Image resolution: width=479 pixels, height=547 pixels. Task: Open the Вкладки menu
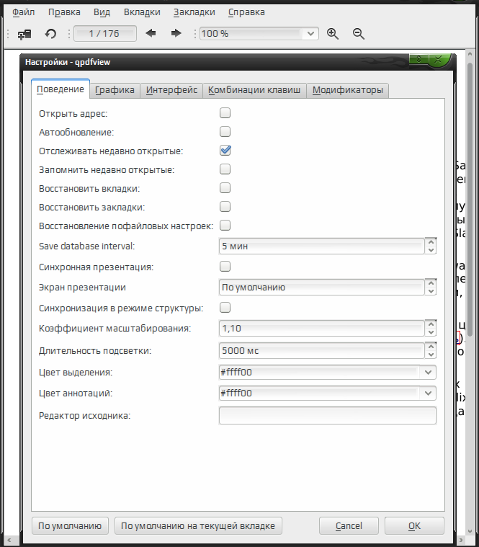[x=142, y=12]
